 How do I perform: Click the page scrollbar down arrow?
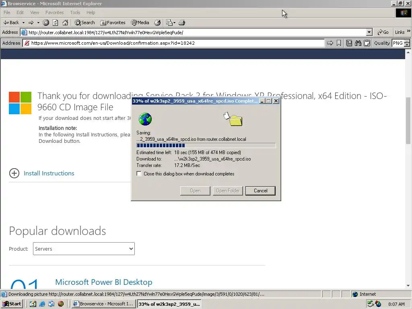[x=408, y=286]
